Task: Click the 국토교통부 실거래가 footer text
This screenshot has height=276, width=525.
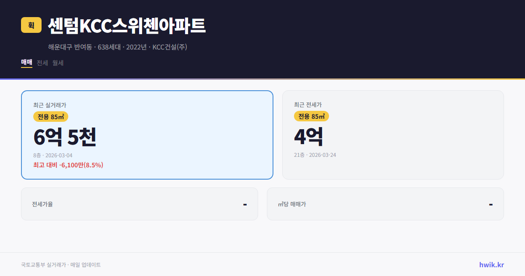Action: pos(61,264)
